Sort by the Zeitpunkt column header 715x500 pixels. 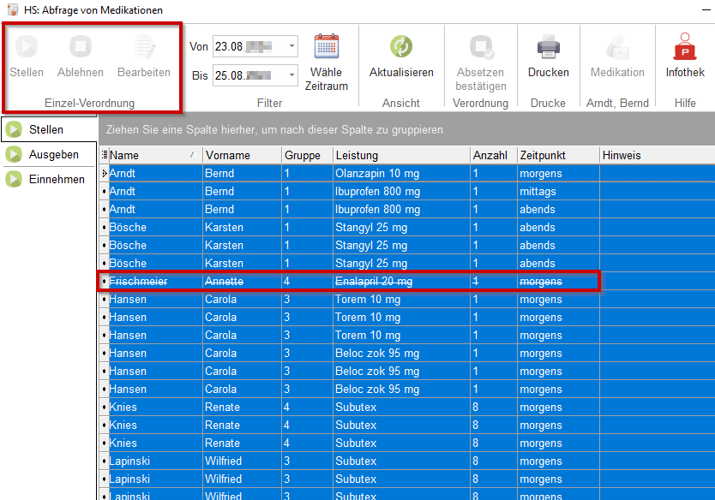point(557,155)
